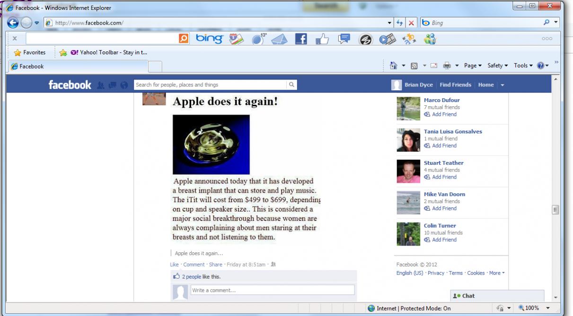Open the Help question mark menu
The image size is (573, 316).
pyautogui.click(x=543, y=66)
